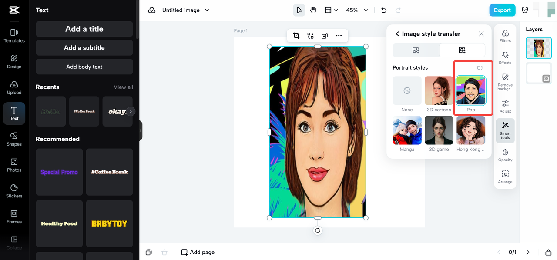Screen dimensions: 557x260
Task: Open the Photos sidebar panel
Action: (x=14, y=165)
